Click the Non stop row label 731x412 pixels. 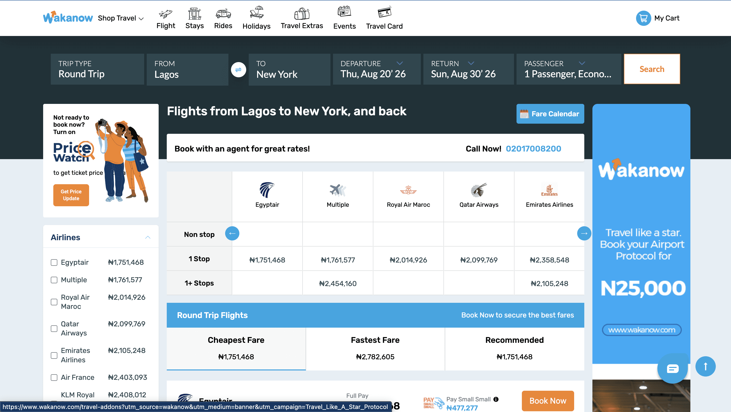coord(199,234)
